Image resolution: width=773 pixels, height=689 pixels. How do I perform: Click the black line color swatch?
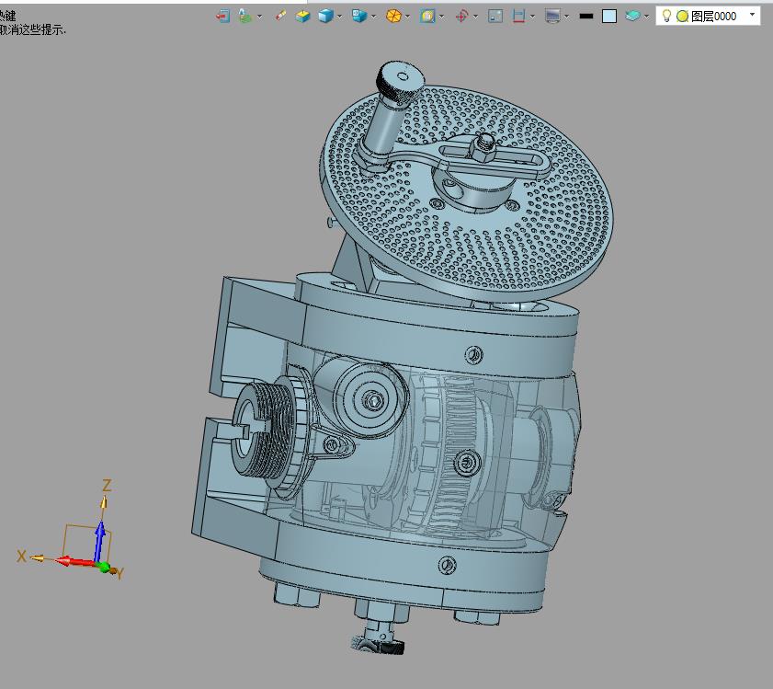tap(585, 17)
